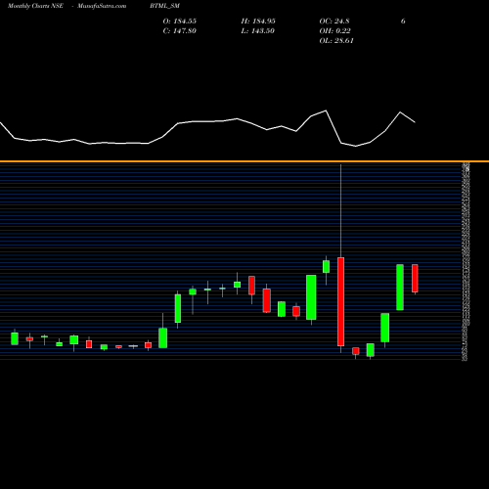The height and width of the screenshot is (489, 489).
Task: Click the 'OL: 28.61' value
Action: click(x=336, y=41)
